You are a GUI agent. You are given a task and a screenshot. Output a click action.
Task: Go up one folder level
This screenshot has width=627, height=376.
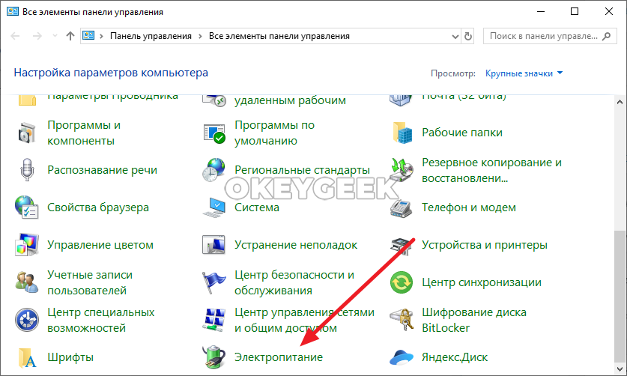pyautogui.click(x=70, y=36)
